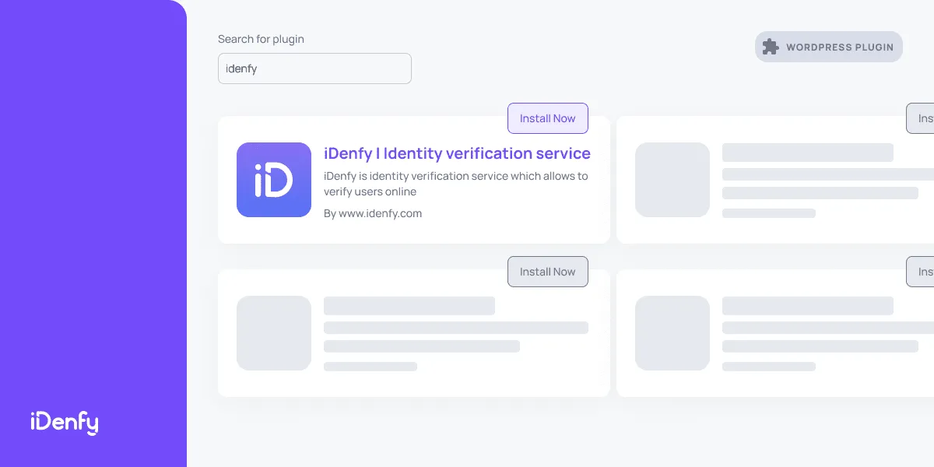Click the placeholder author line in bottom-left card
Viewport: 934px width, 467px height.
click(x=370, y=367)
